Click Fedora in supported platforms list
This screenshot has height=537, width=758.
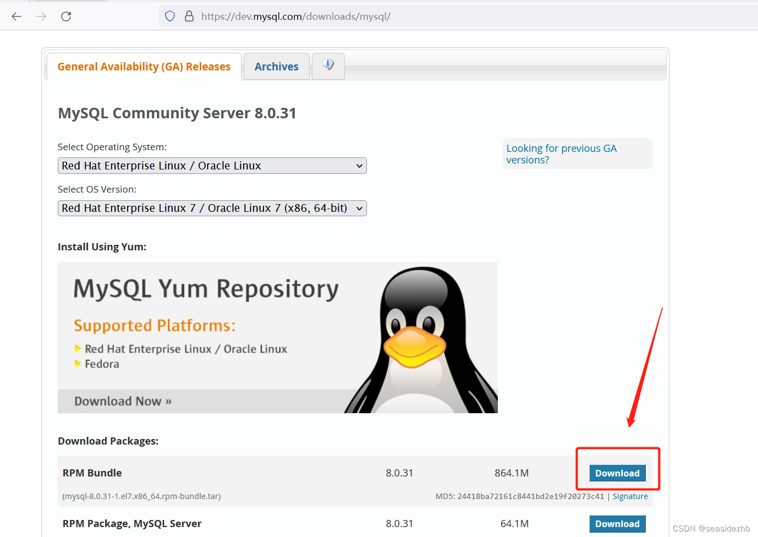102,364
